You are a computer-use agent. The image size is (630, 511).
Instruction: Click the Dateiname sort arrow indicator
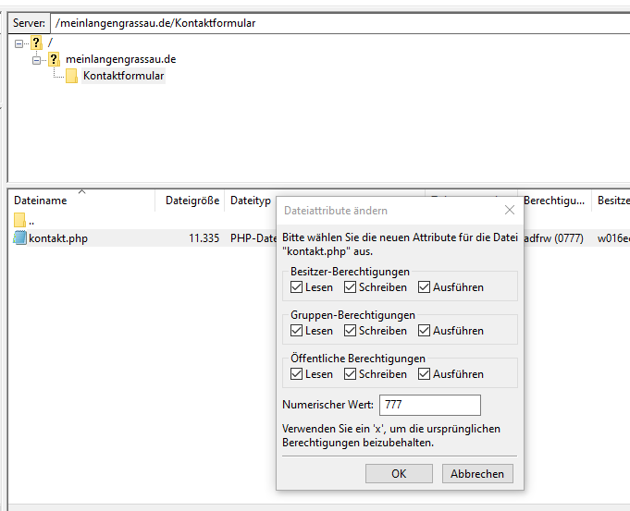(x=82, y=192)
